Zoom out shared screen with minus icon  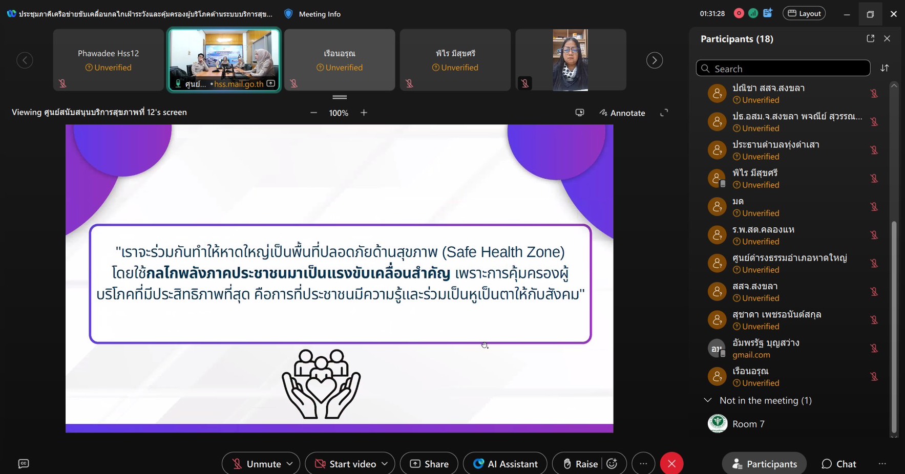coord(313,113)
